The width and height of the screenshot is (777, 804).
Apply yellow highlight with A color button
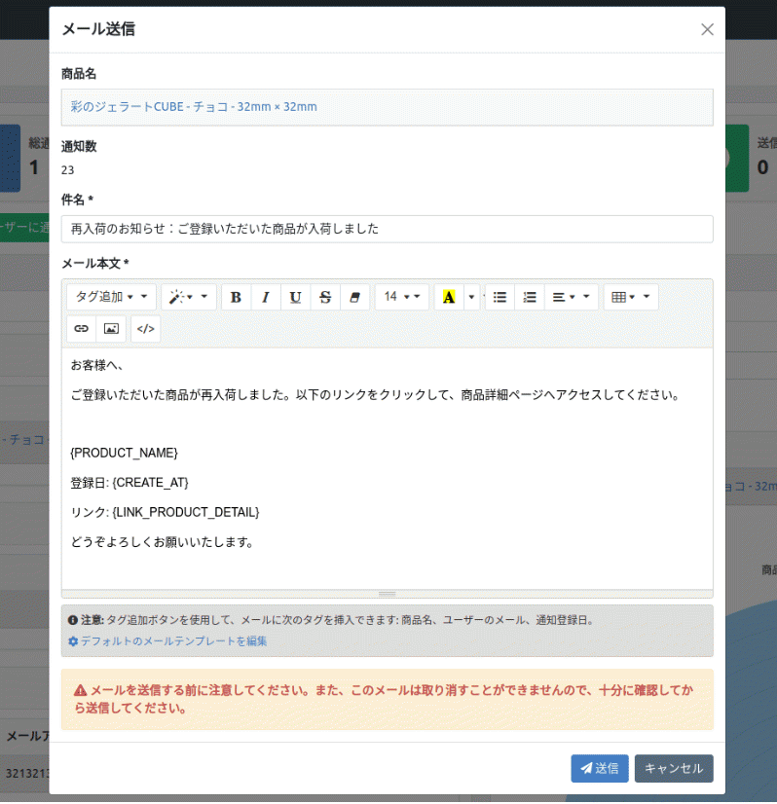(449, 297)
